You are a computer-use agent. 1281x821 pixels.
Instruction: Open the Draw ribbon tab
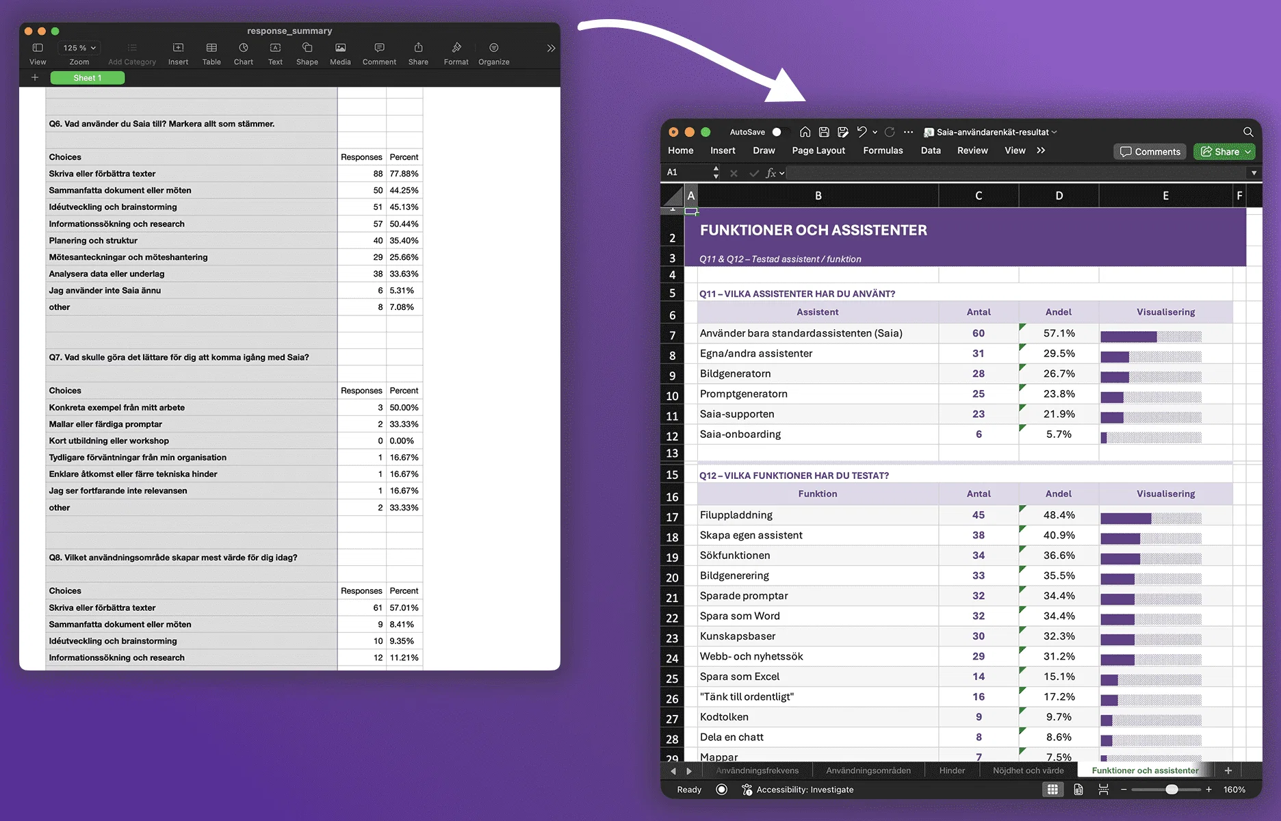coord(764,151)
